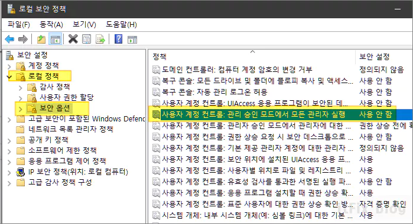This screenshot has height=224, width=413.
Task: Click the Back arrow toolbar icon
Action: pos(9,39)
